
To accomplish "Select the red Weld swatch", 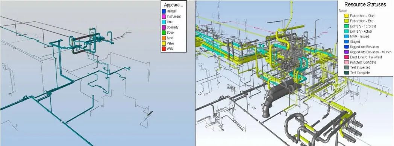I will click(x=164, y=49).
